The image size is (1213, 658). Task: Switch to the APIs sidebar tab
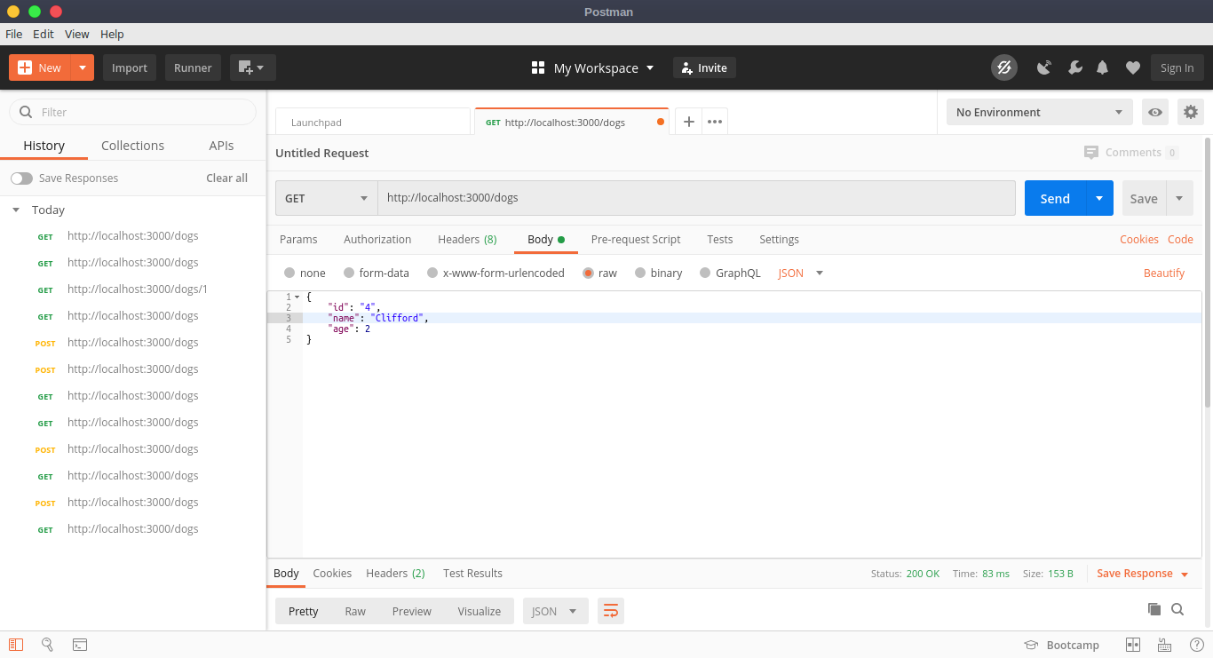(221, 146)
